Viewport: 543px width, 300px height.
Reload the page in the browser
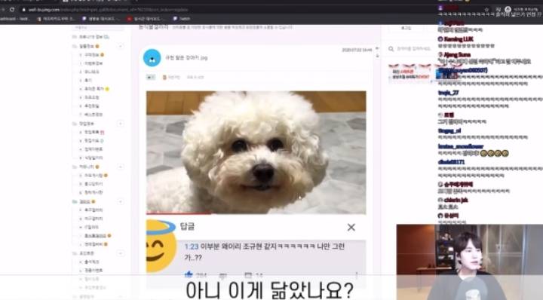[13, 10]
